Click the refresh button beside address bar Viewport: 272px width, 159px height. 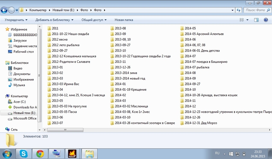[238, 10]
